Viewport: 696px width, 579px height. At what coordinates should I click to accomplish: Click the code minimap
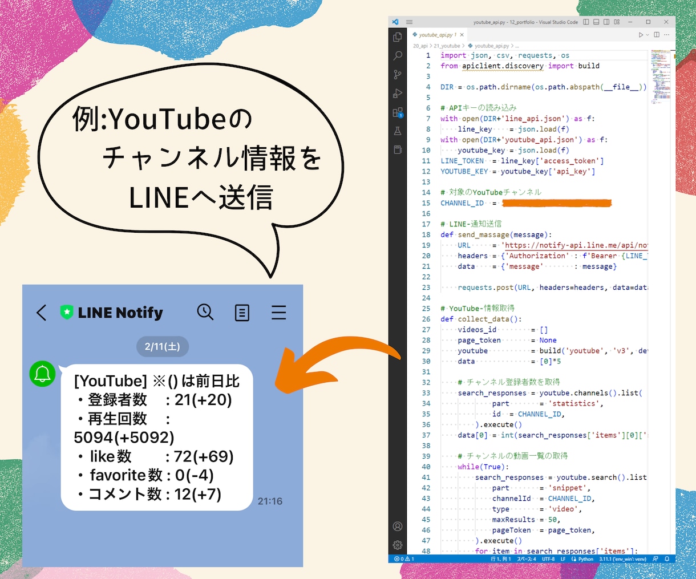click(661, 77)
